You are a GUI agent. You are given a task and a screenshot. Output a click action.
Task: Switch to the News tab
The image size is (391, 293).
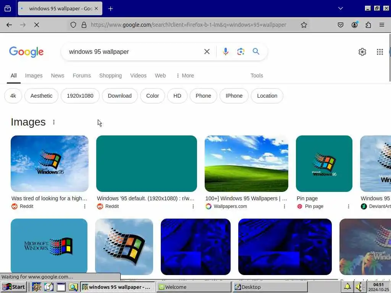coord(58,76)
